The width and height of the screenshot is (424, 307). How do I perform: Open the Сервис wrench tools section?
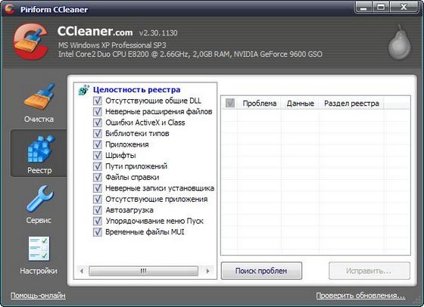pos(39,205)
